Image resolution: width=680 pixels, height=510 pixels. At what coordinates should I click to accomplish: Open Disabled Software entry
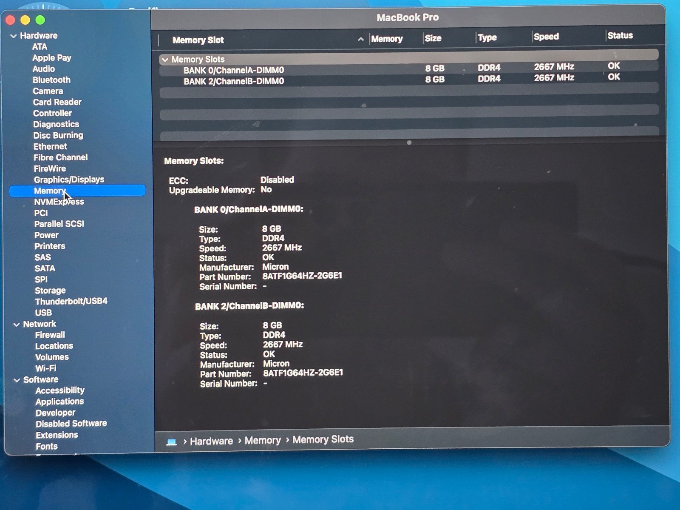click(x=71, y=424)
